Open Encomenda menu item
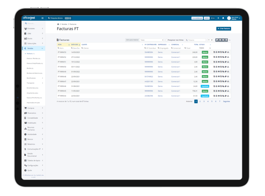265x196 pixels. pos(32,88)
